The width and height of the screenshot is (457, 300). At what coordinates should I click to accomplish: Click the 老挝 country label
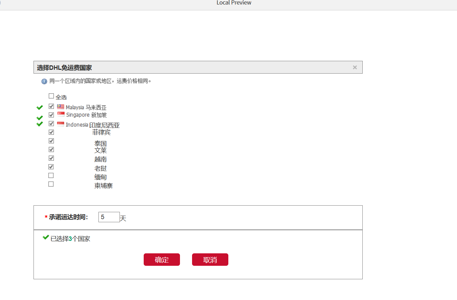click(101, 168)
